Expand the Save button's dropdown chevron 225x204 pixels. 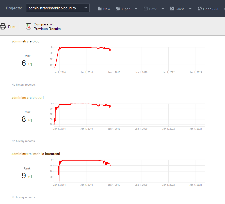tap(163, 8)
